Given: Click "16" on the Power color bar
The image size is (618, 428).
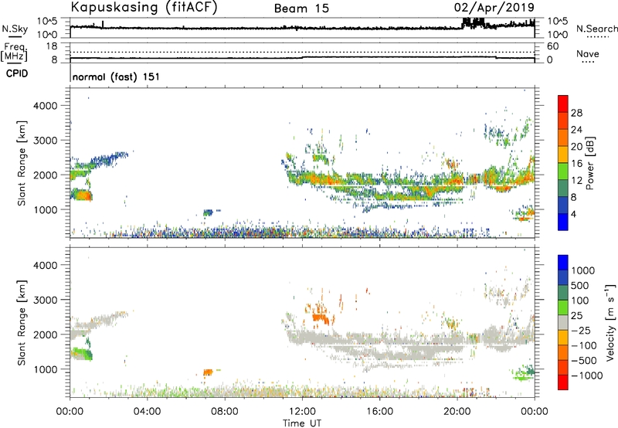Looking at the screenshot, I should 576,164.
